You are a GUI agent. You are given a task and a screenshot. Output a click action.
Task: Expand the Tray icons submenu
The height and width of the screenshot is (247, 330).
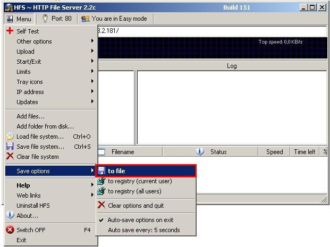[x=51, y=82]
